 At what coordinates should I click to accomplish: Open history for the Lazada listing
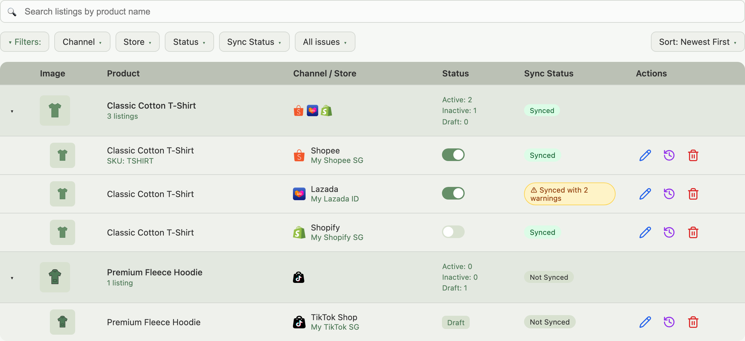pyautogui.click(x=669, y=194)
